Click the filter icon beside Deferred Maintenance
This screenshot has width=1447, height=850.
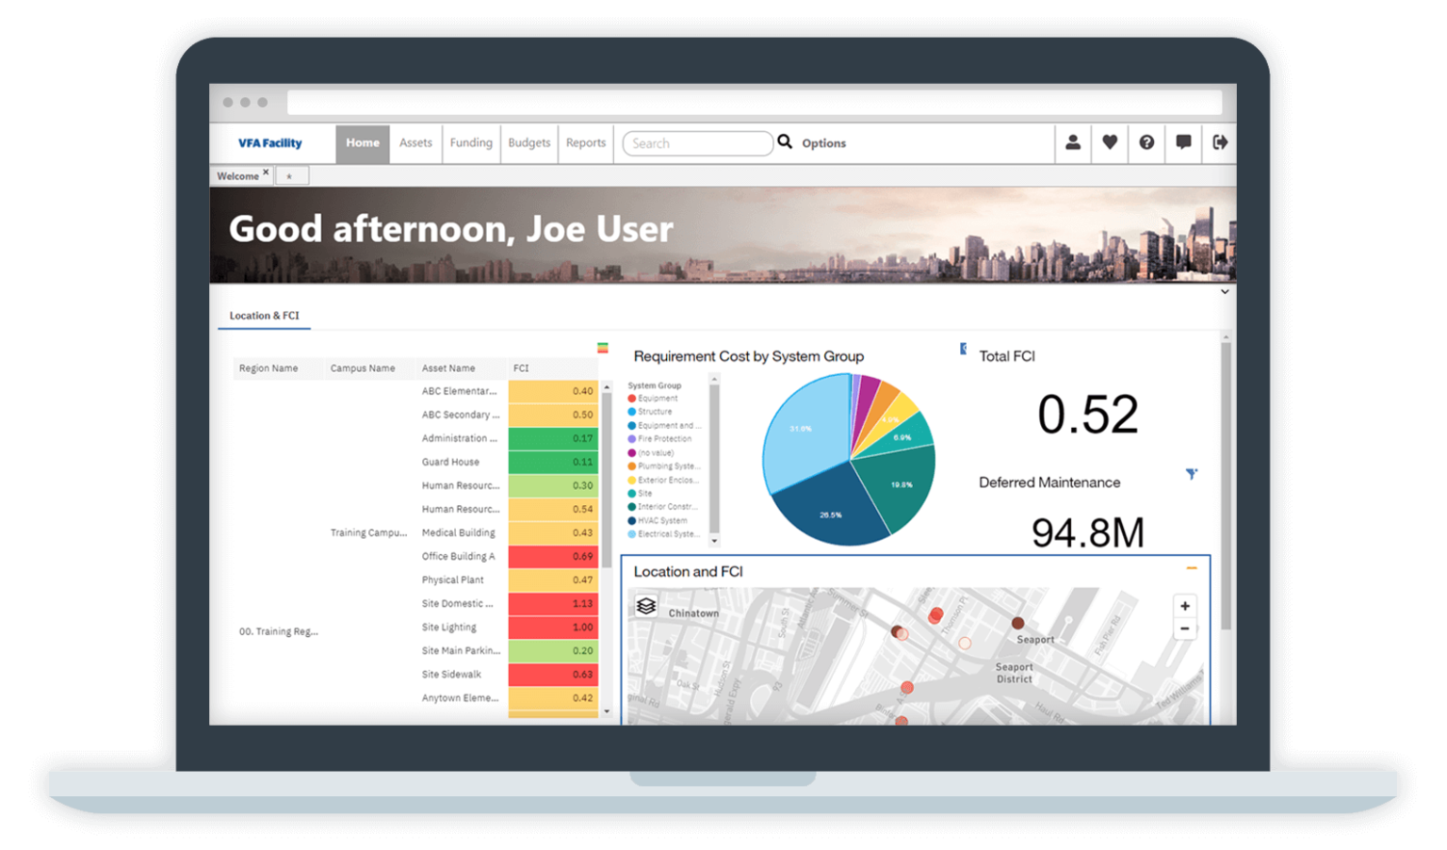1192,474
